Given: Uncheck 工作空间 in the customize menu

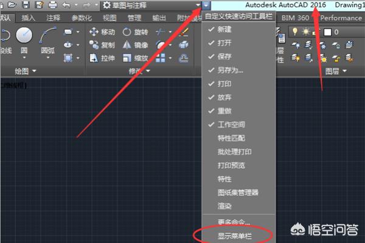Looking at the screenshot, I should (238, 125).
